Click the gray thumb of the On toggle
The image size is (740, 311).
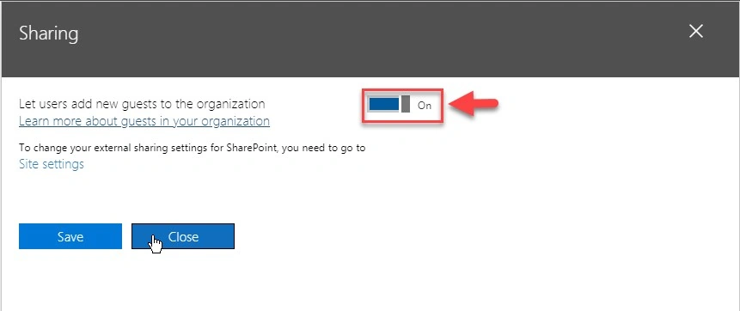tap(406, 105)
